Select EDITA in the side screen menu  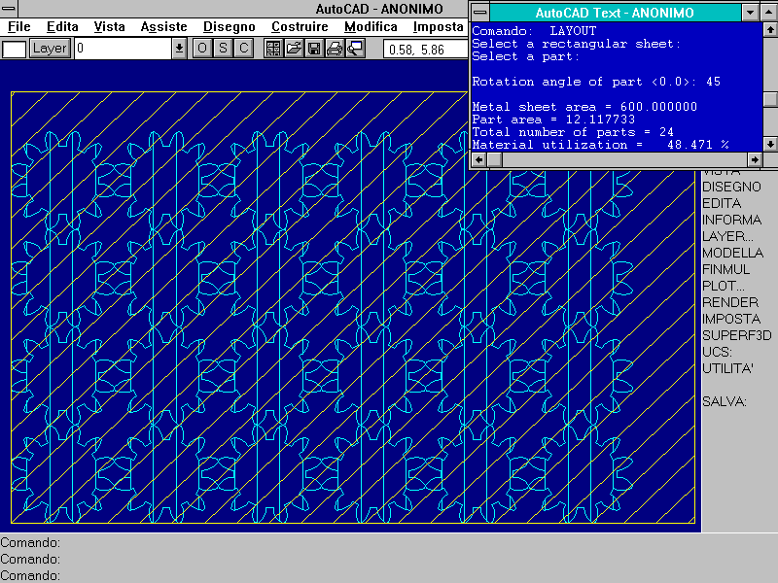[722, 203]
